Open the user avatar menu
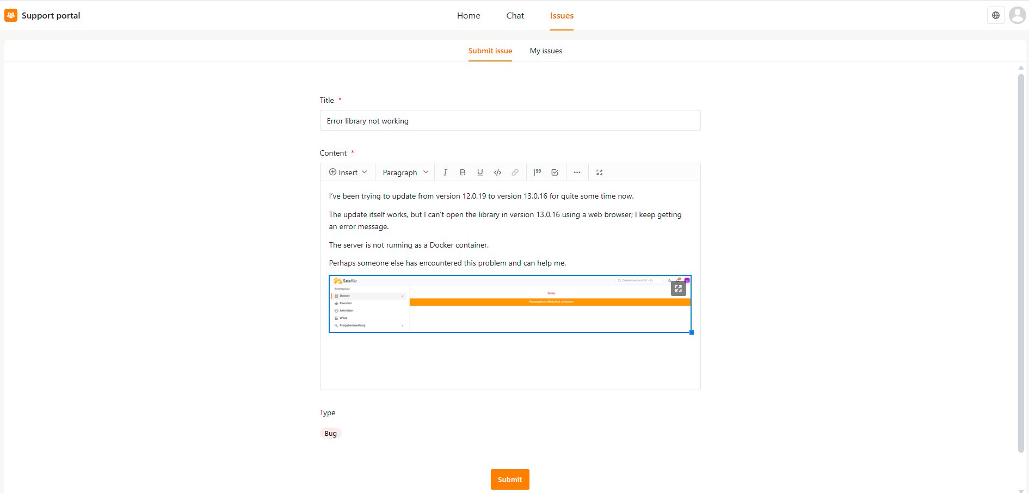1029x493 pixels. (1018, 15)
